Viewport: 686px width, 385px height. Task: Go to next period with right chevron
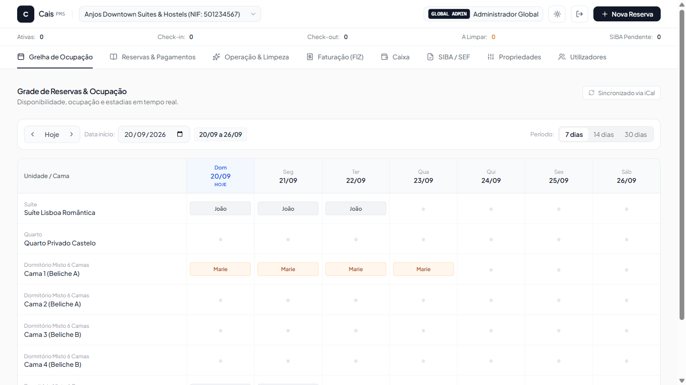(71, 134)
